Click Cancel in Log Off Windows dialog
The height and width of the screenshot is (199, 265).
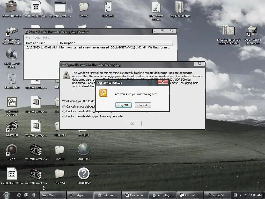coord(143,105)
